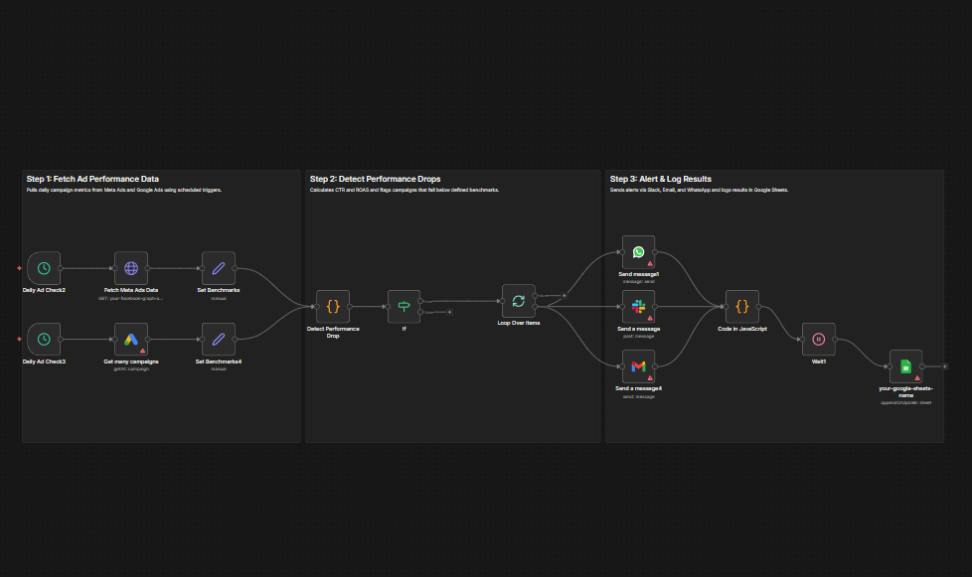Open the Google Sheets your-google-sheets-name node

click(x=905, y=366)
